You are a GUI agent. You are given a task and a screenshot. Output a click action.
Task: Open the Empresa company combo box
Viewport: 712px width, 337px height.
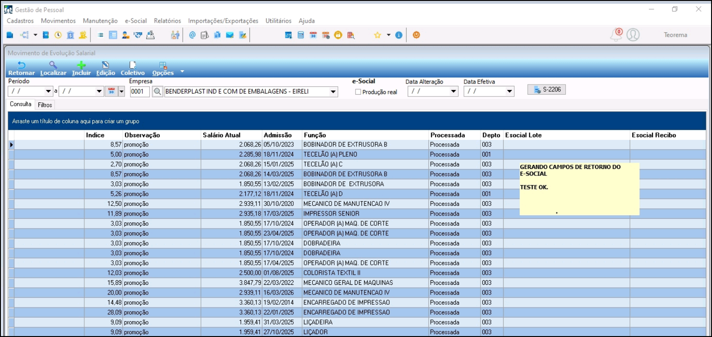click(251, 91)
